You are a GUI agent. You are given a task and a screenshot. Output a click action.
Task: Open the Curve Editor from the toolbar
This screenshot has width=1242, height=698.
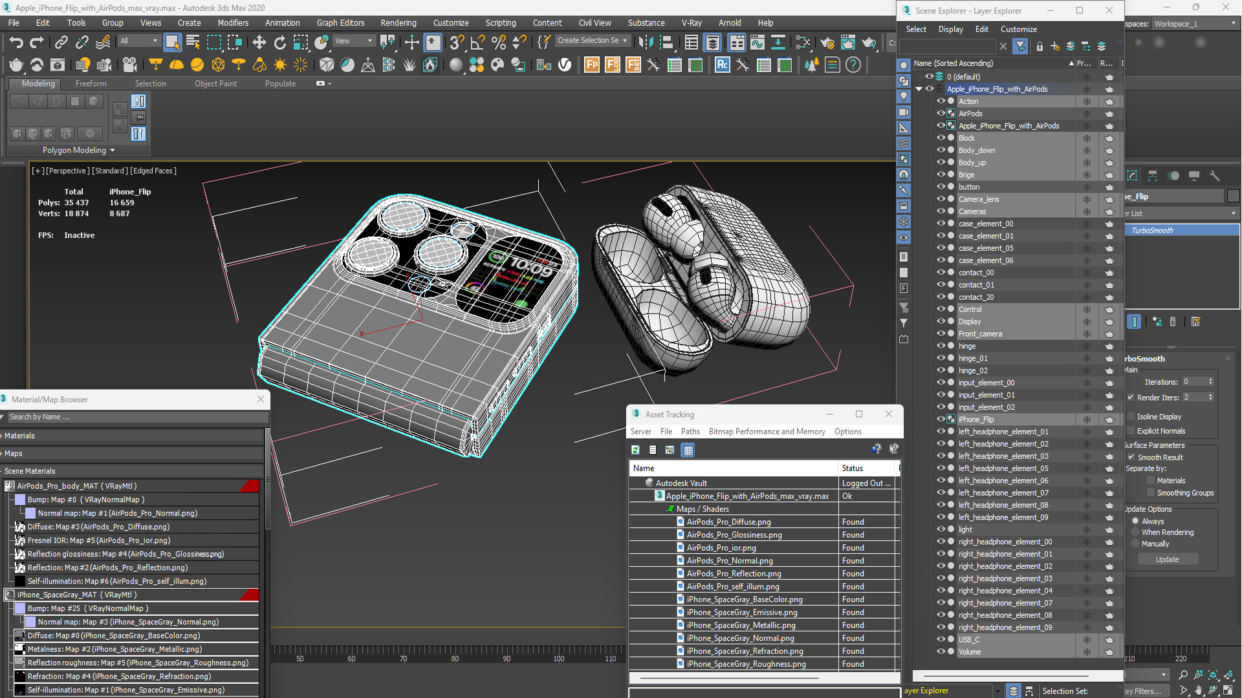coord(757,43)
